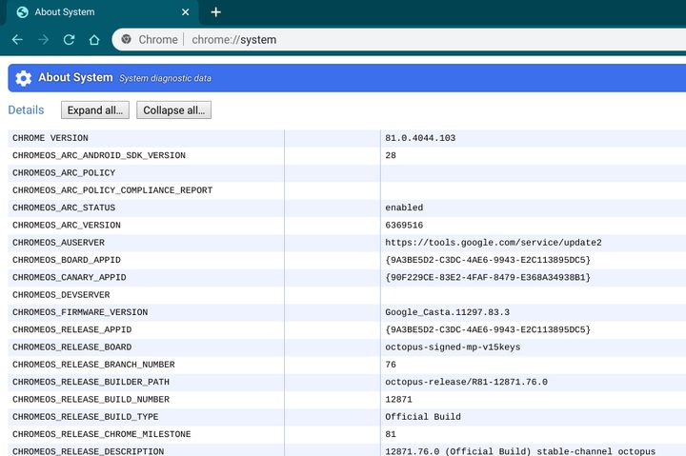Select the CHROMEOS_BOARD_APPID label
Image resolution: width=686 pixels, height=456 pixels.
pyautogui.click(x=67, y=260)
